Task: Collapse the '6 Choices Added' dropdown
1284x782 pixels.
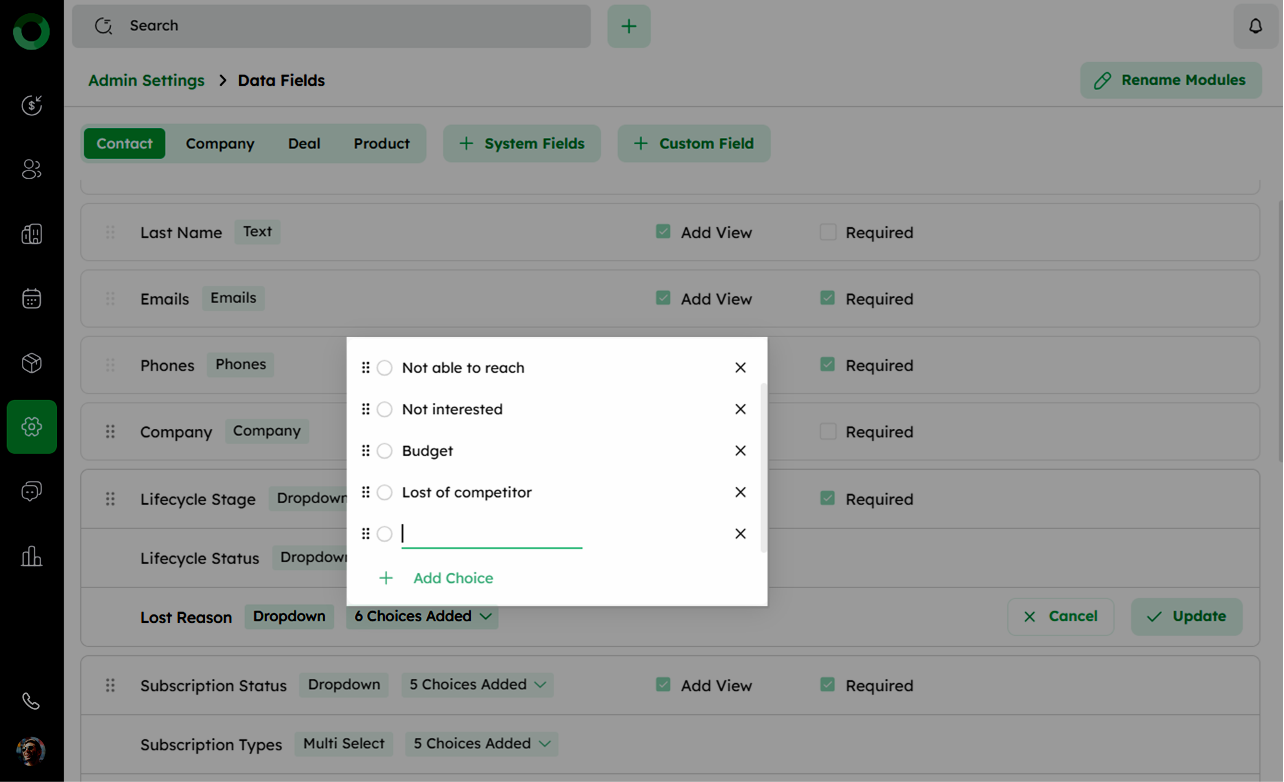Action: tap(422, 616)
